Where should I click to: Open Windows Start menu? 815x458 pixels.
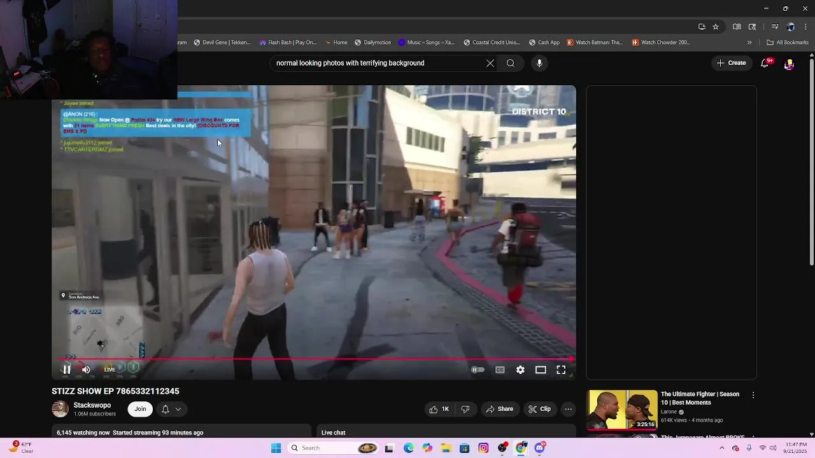pyautogui.click(x=276, y=448)
